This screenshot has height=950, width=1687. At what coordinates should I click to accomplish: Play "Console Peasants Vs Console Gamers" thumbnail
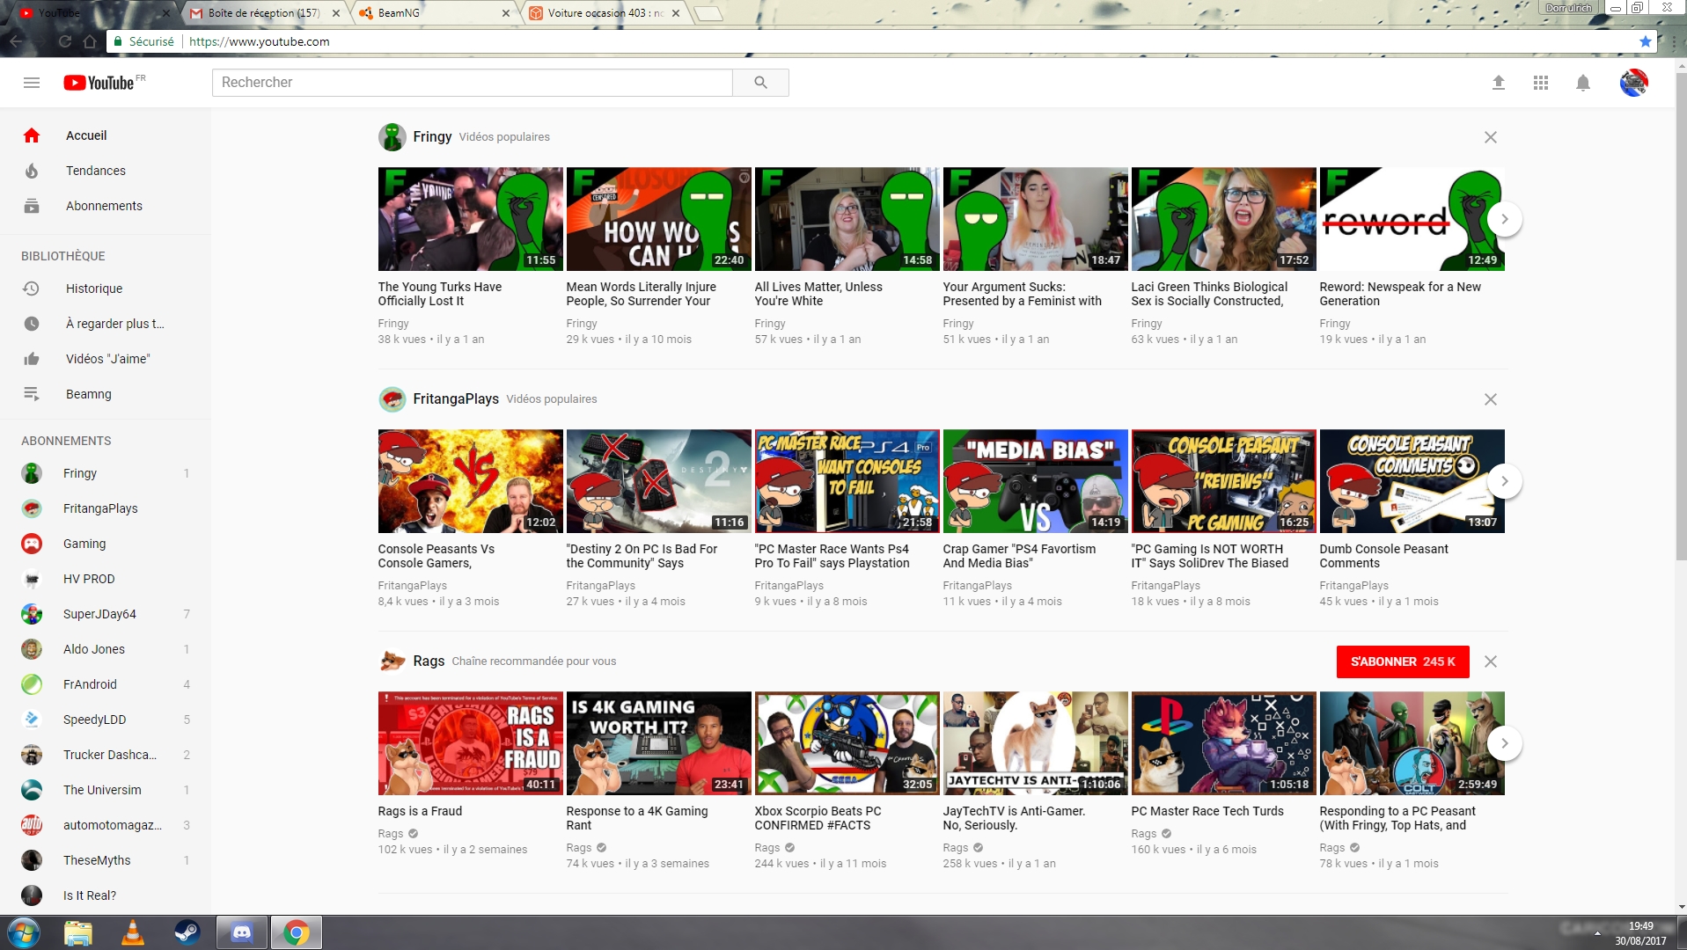(x=470, y=481)
